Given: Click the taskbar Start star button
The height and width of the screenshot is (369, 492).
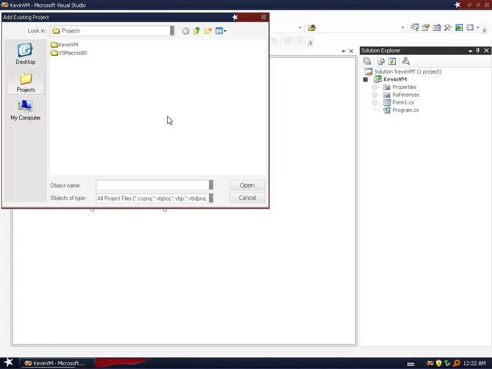Looking at the screenshot, I should point(8,362).
